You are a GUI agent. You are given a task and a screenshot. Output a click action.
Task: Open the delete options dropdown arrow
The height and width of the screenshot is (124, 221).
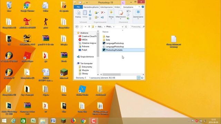105,12
